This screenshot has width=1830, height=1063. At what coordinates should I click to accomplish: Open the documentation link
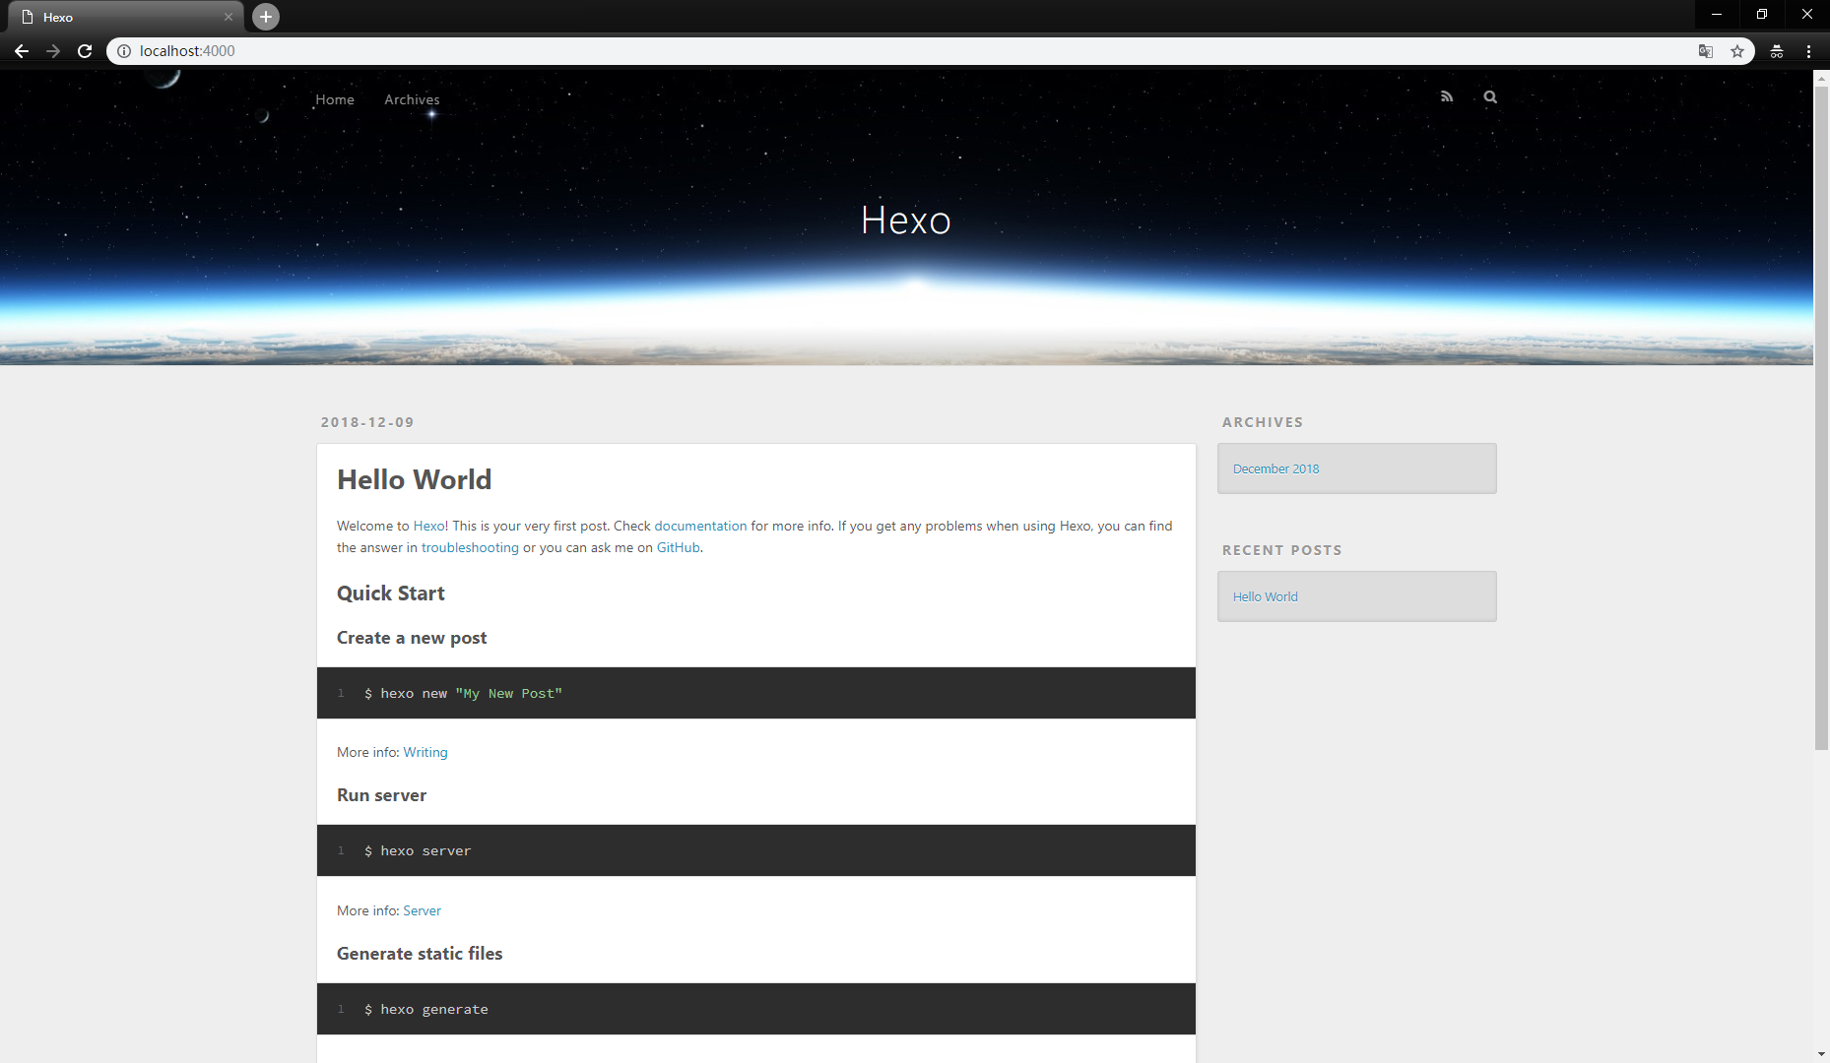tap(700, 526)
